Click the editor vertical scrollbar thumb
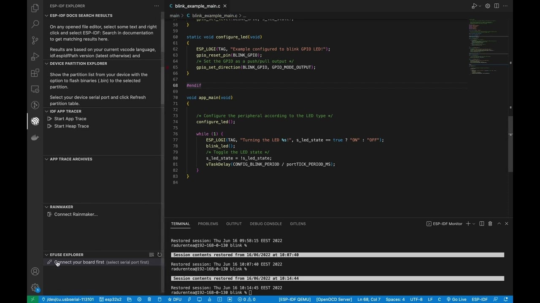This screenshot has height=303, width=540. tap(510, 144)
